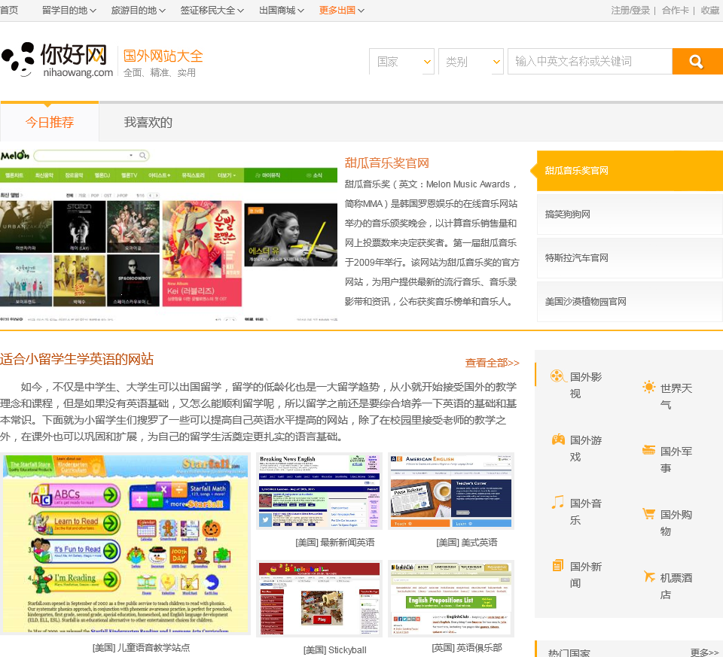Click the 收藏 bookmark link

[710, 10]
